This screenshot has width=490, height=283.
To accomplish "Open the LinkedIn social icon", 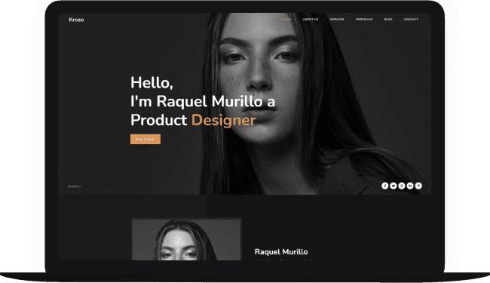I will click(x=410, y=186).
